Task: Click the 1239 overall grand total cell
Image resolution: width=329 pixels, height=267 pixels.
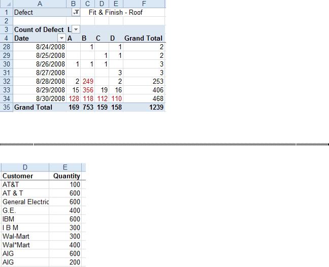Action: click(x=144, y=107)
